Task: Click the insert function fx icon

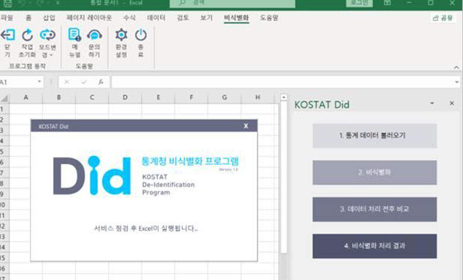Action: [101, 82]
